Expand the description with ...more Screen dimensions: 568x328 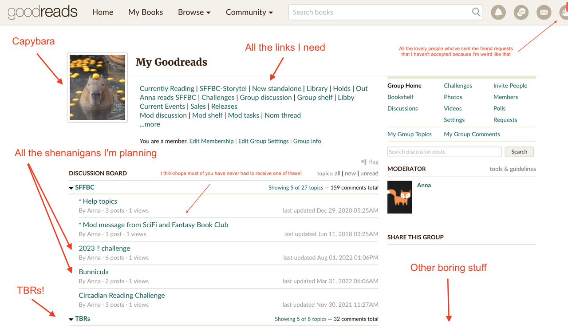click(x=150, y=124)
